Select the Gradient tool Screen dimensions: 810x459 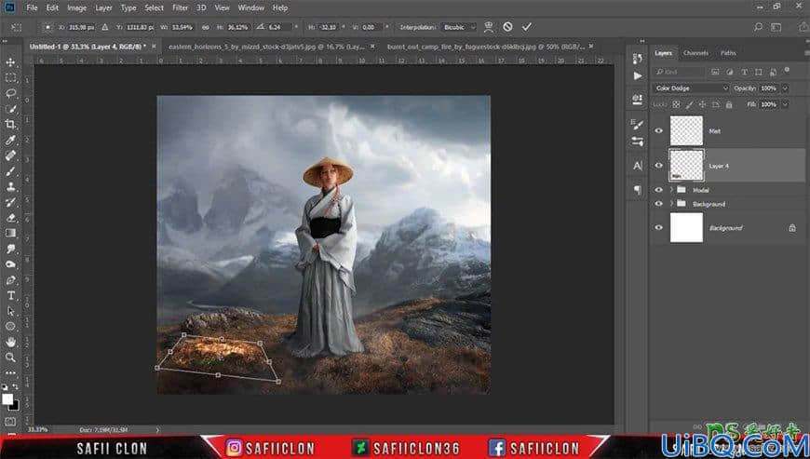(10, 233)
